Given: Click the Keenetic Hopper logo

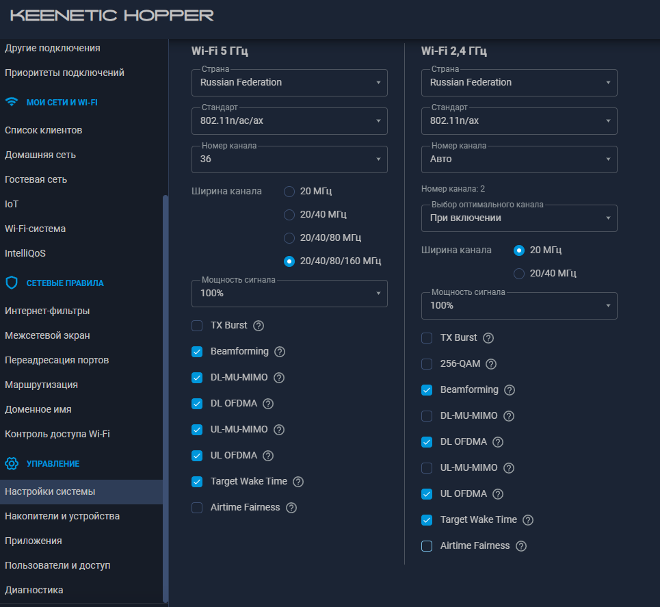Looking at the screenshot, I should click(x=112, y=16).
